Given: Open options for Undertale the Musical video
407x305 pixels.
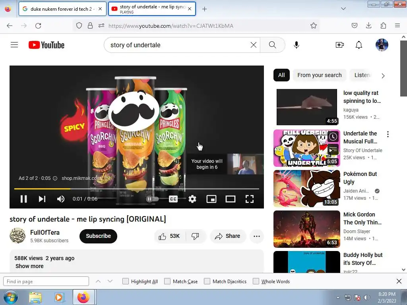Looking at the screenshot, I should (x=388, y=134).
